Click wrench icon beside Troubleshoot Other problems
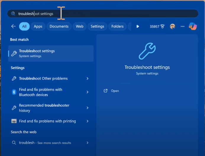The image size is (205, 156). 14,79
